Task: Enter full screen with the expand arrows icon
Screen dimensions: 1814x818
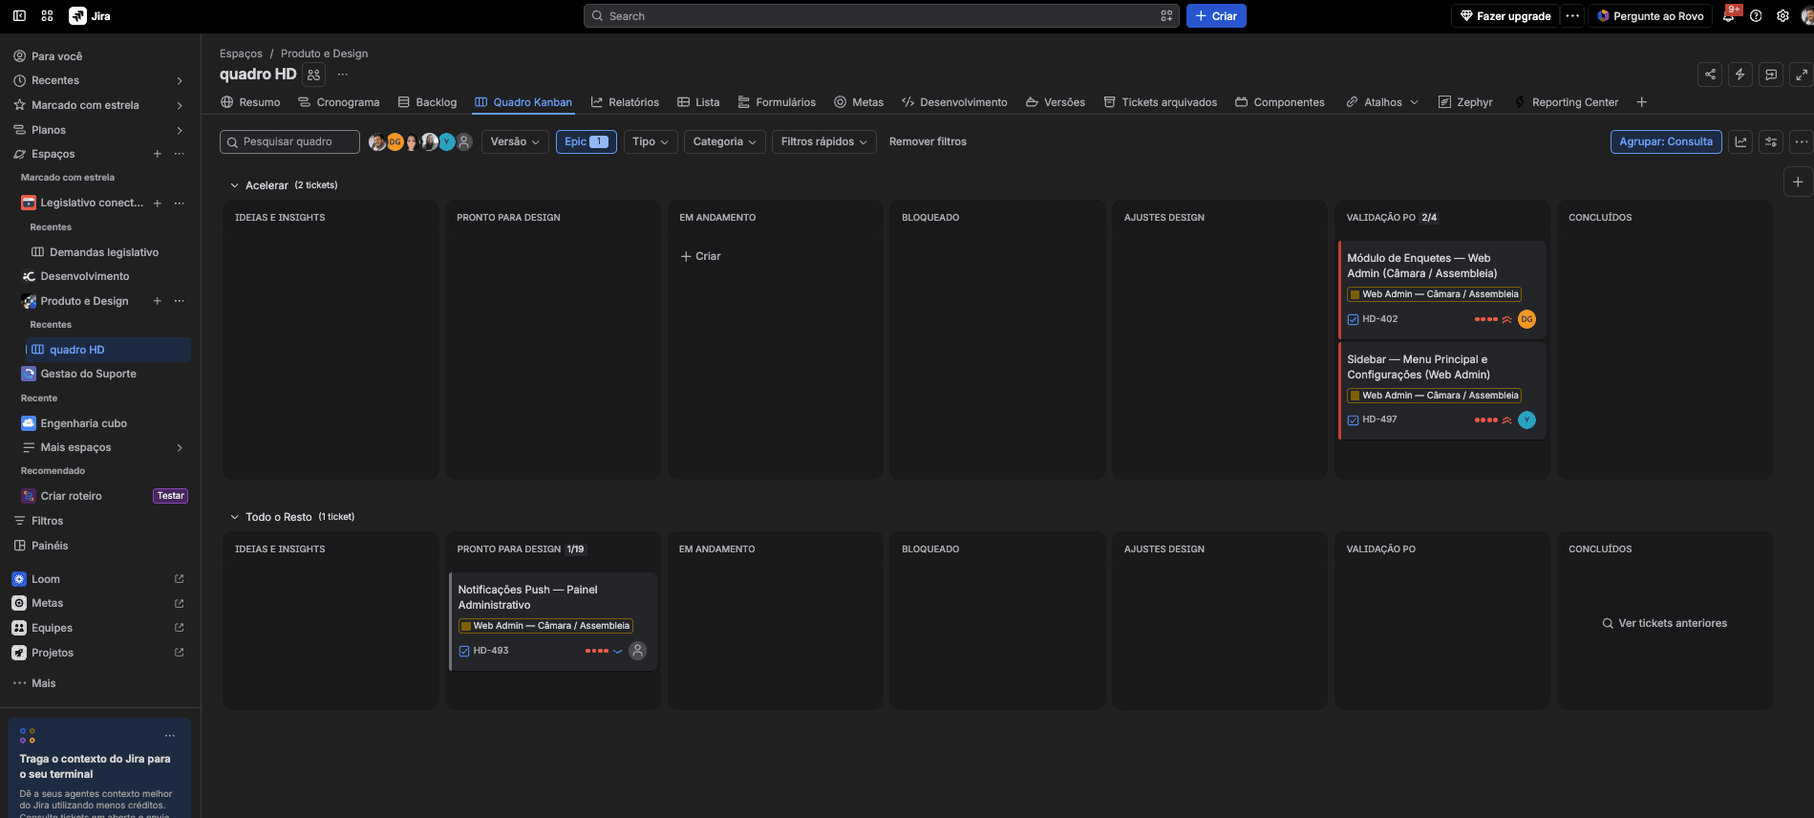Action: (x=1802, y=75)
